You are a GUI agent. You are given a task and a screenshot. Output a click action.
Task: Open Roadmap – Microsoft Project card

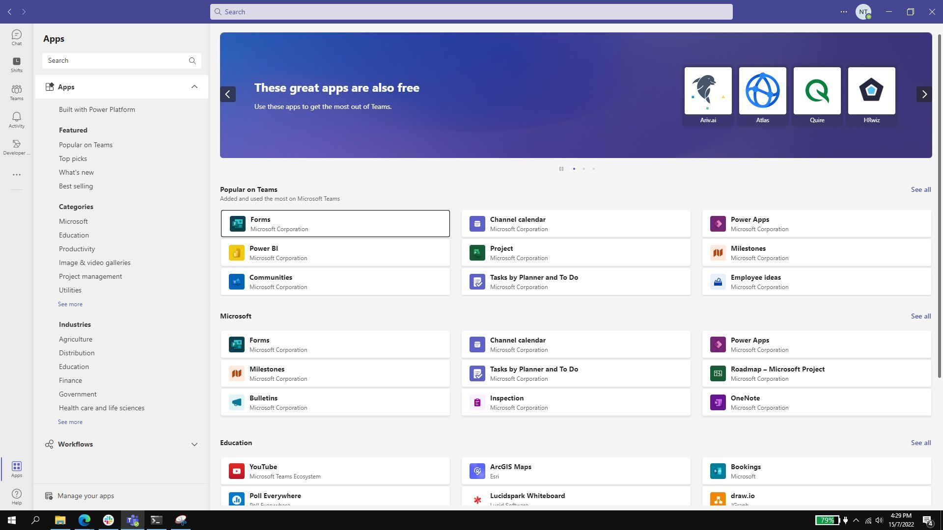pyautogui.click(x=817, y=373)
